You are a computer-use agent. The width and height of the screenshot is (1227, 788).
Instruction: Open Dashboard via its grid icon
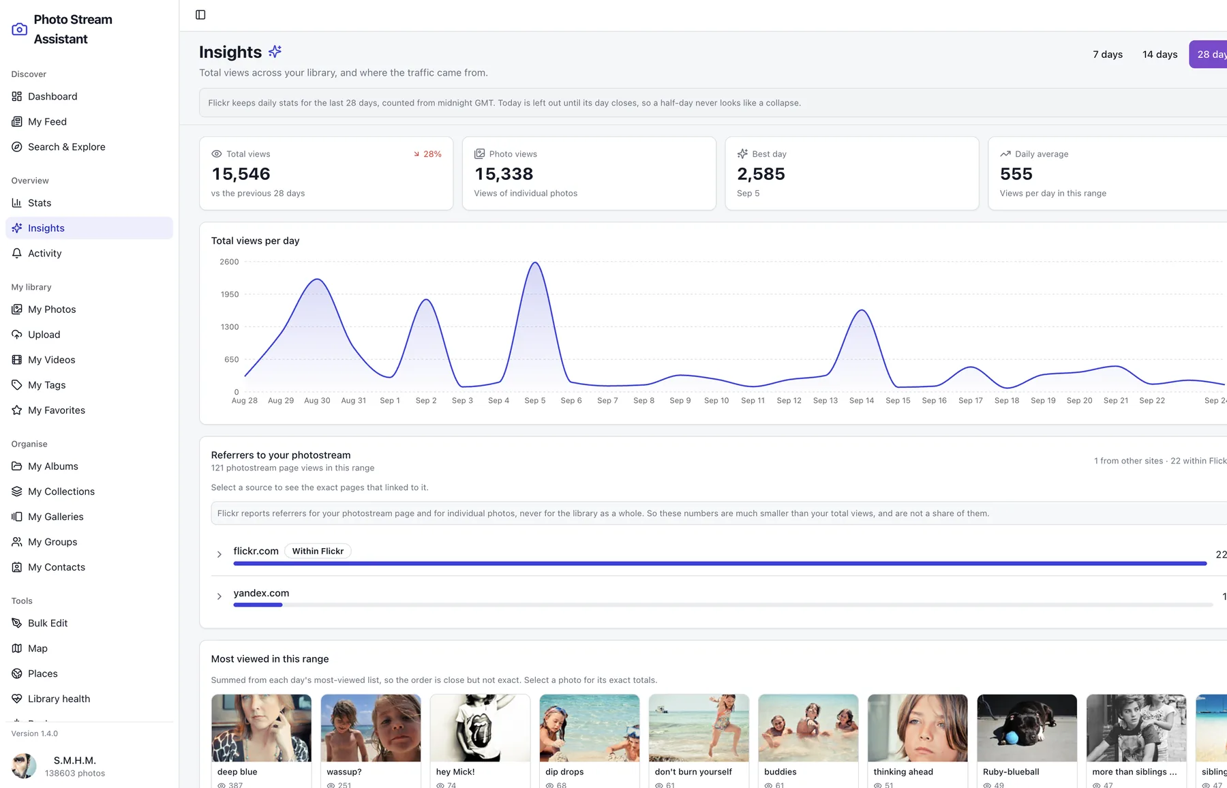(x=17, y=97)
